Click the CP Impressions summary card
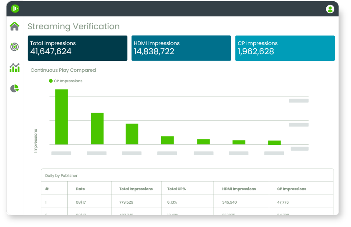351x227 pixels. 285,48
